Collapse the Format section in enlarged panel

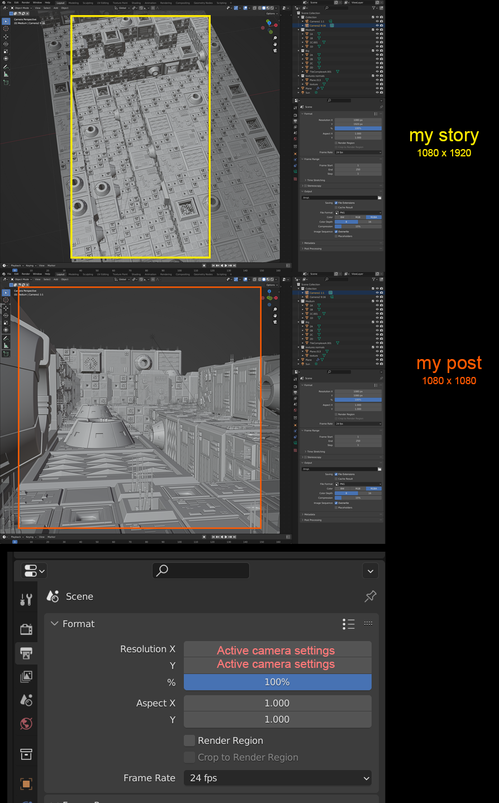coord(54,624)
